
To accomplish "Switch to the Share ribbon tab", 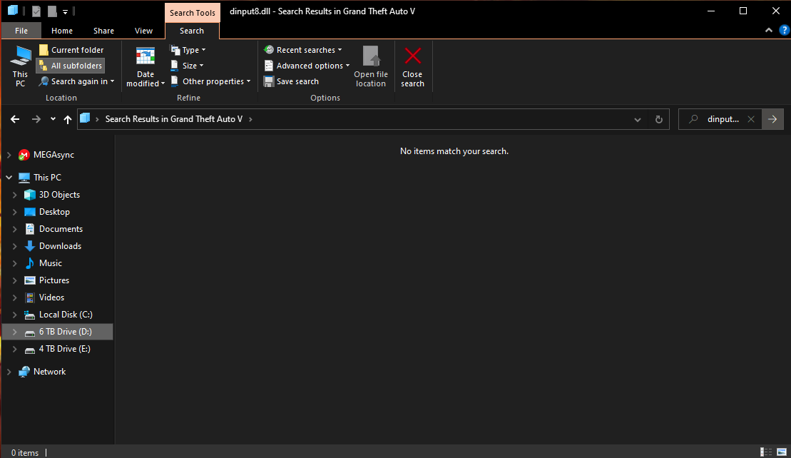I will [103, 31].
